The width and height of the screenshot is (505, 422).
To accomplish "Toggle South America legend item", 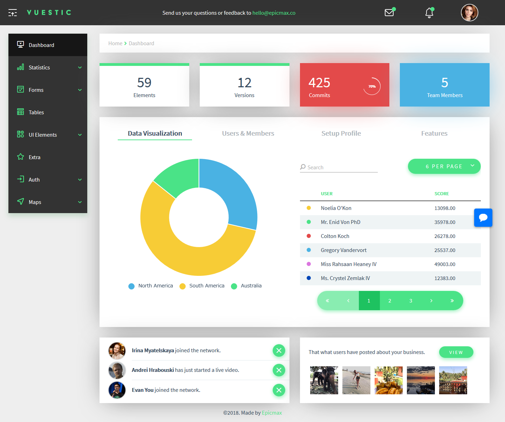I will (x=202, y=286).
